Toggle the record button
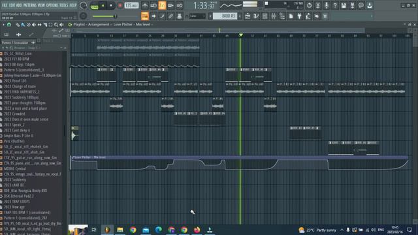Image resolution: width=418 pixels, height=235 pixels. [x=120, y=6]
